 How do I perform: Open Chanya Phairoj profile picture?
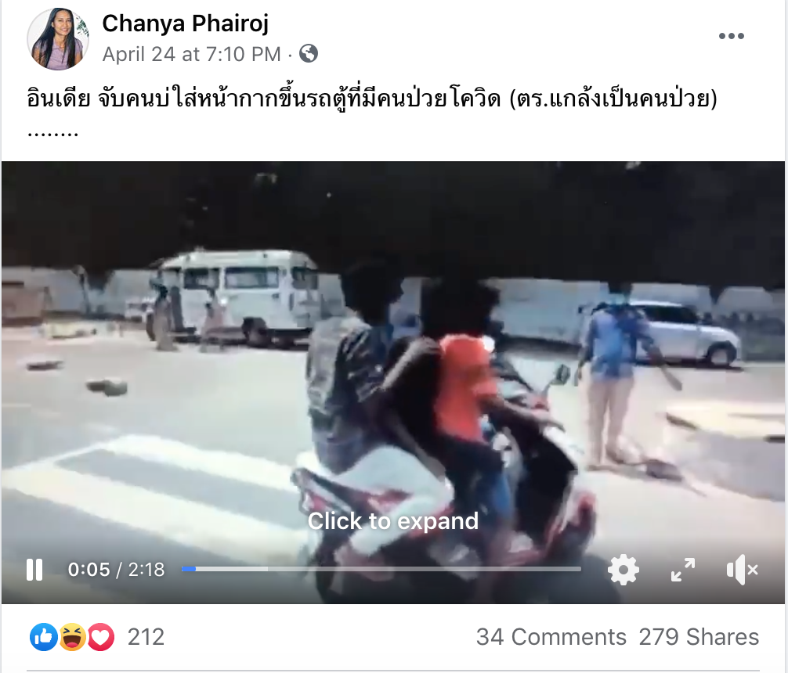coord(58,38)
